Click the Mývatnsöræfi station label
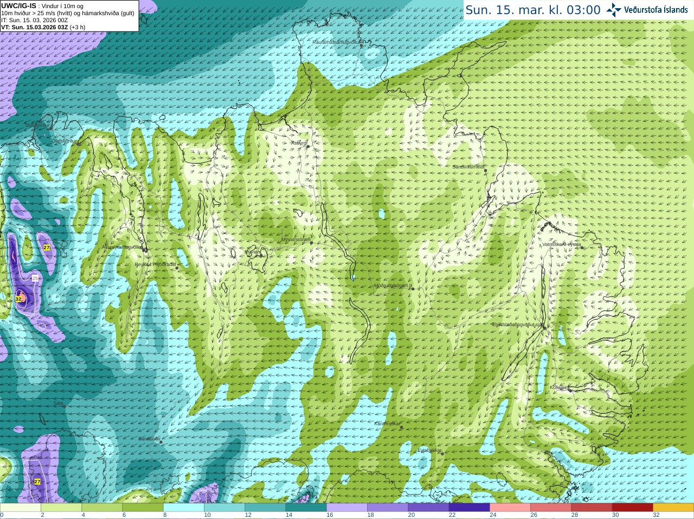694x519 pixels. point(295,239)
